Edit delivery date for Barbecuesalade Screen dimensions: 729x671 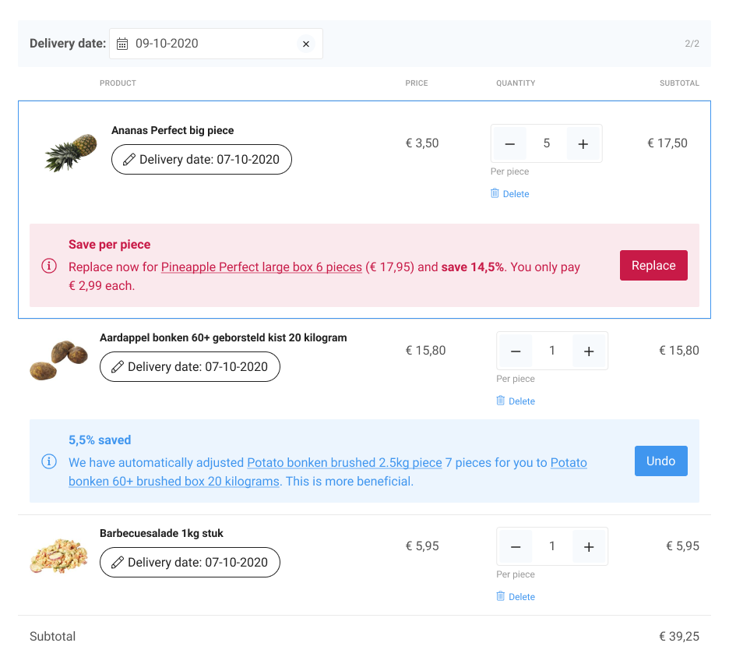coord(189,563)
